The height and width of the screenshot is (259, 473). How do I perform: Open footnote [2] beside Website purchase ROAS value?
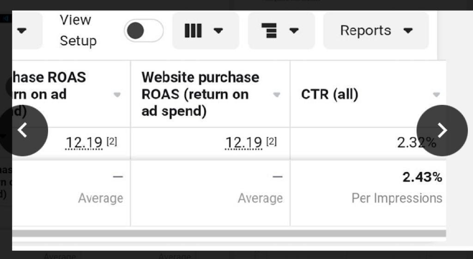coord(272,141)
